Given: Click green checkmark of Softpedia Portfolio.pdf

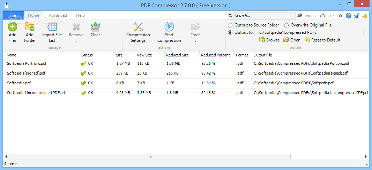Looking at the screenshot, I should [83, 63].
